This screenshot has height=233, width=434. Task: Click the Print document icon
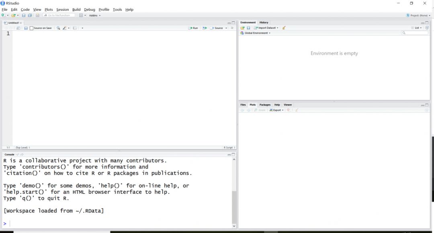click(x=37, y=16)
